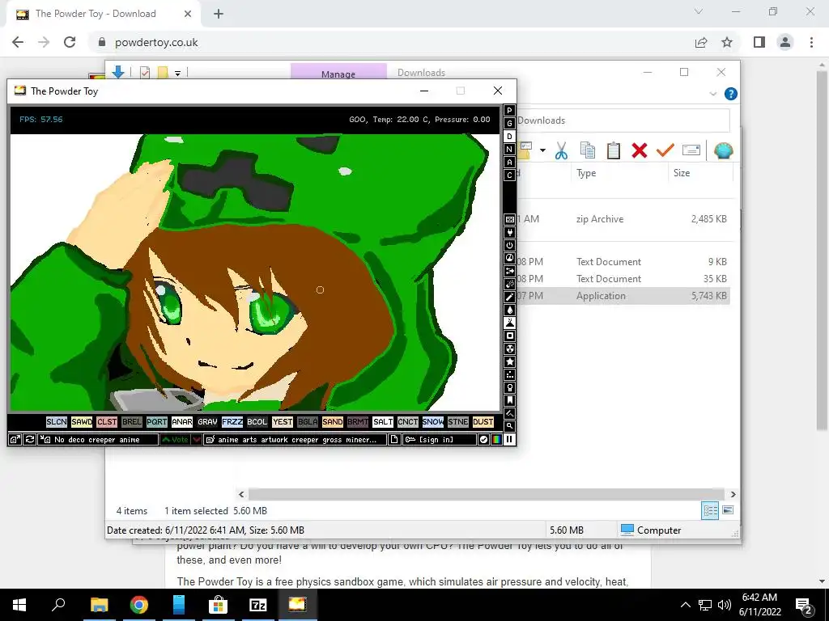Switch Explorer to details view
Image resolution: width=829 pixels, height=621 pixels.
pyautogui.click(x=710, y=510)
